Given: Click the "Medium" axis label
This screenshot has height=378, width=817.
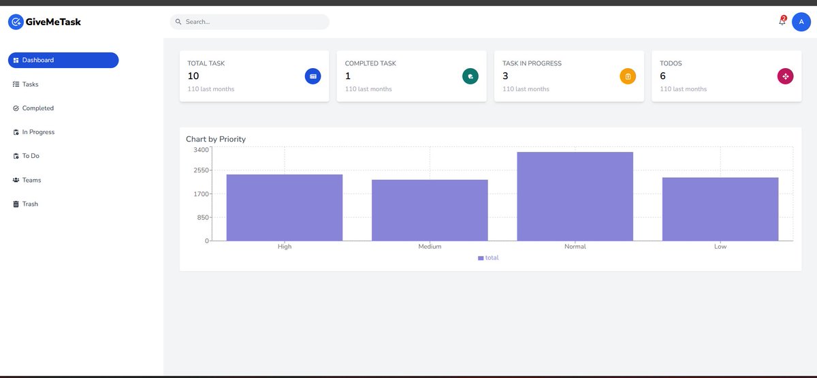Looking at the screenshot, I should point(430,247).
